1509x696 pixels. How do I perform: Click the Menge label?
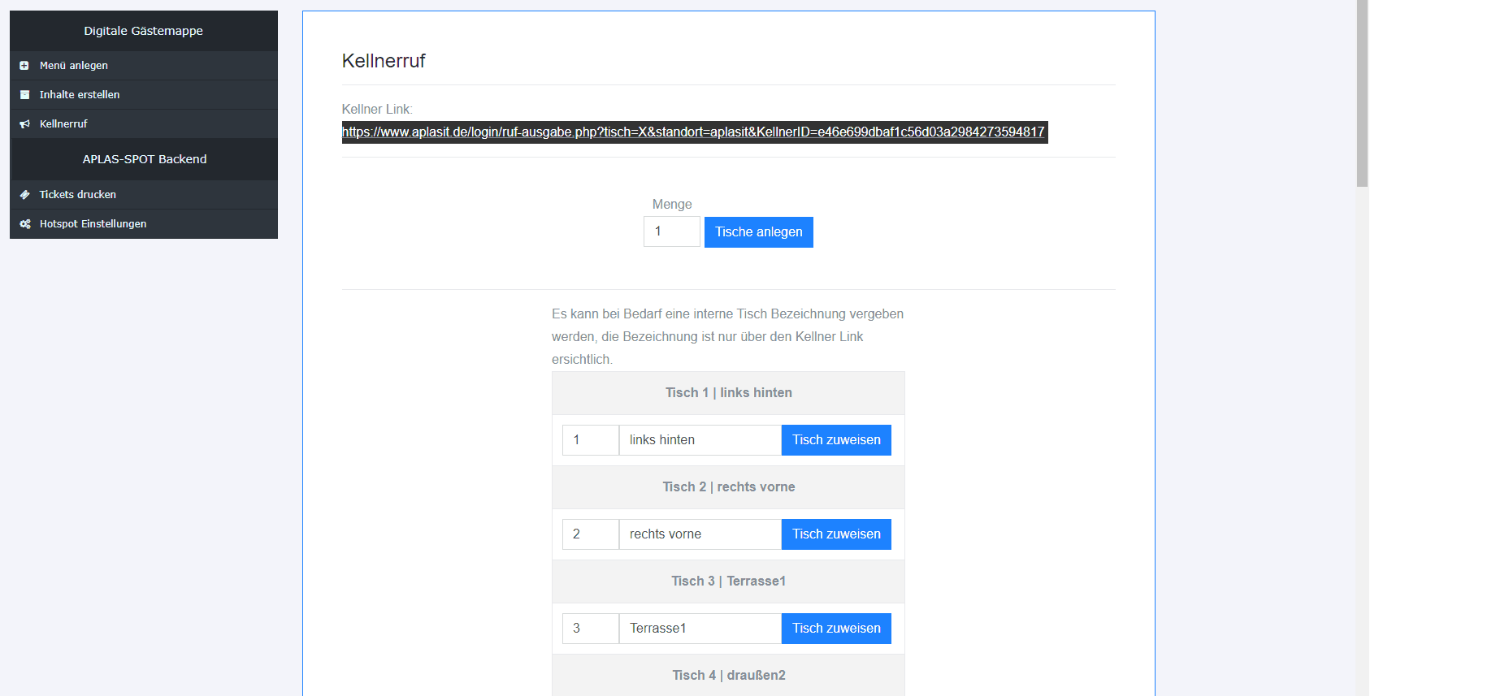coord(672,205)
